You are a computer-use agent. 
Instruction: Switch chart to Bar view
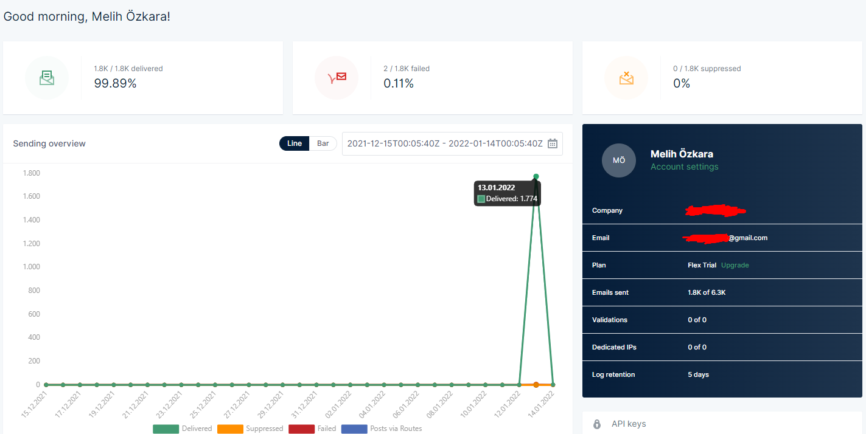(323, 143)
